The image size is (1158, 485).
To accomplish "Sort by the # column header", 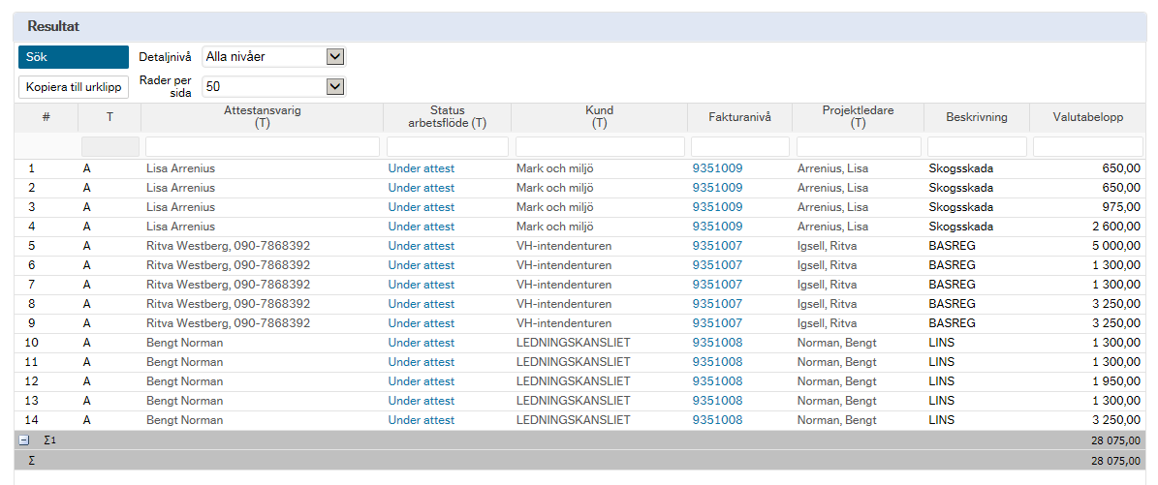I will coord(46,117).
